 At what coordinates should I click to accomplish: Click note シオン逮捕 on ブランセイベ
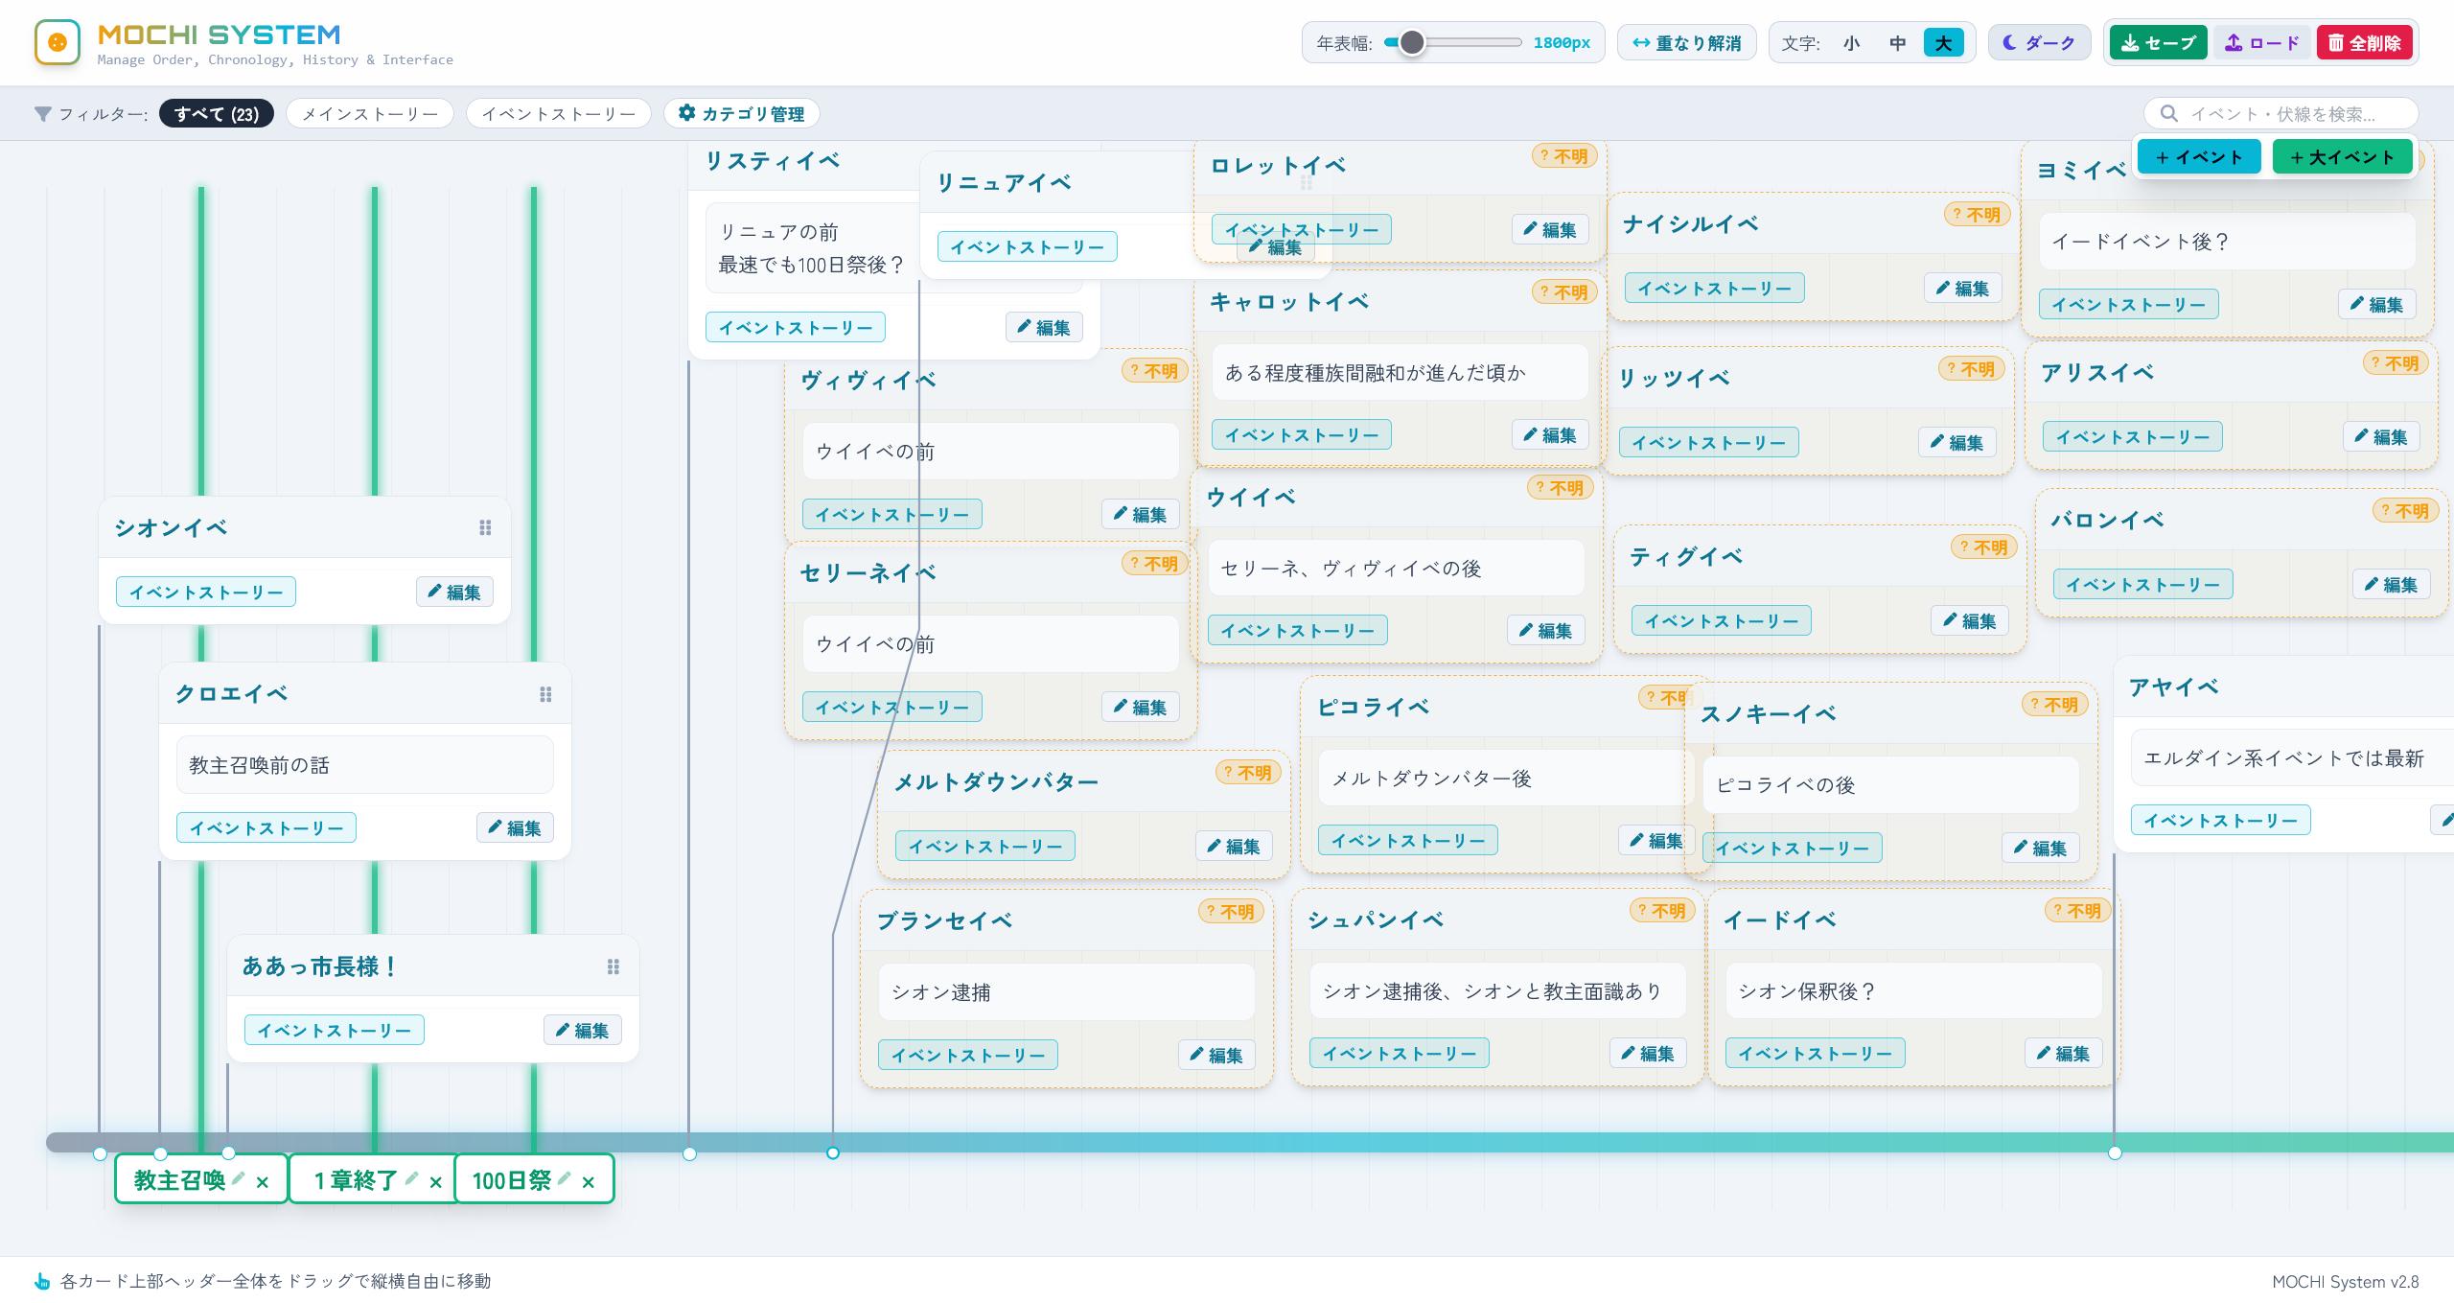click(x=1066, y=991)
